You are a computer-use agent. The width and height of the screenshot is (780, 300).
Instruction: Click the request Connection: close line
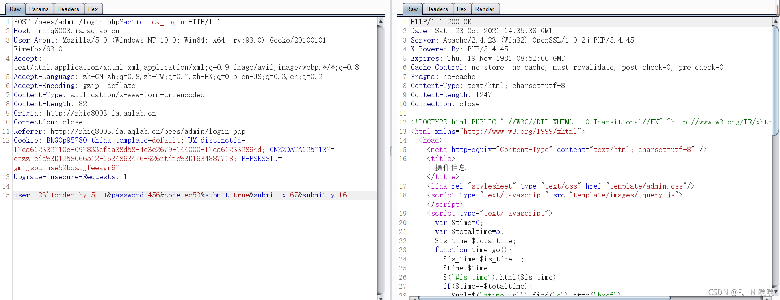pyautogui.click(x=48, y=122)
